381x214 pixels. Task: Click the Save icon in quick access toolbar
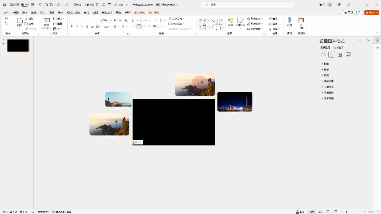coord(33,5)
